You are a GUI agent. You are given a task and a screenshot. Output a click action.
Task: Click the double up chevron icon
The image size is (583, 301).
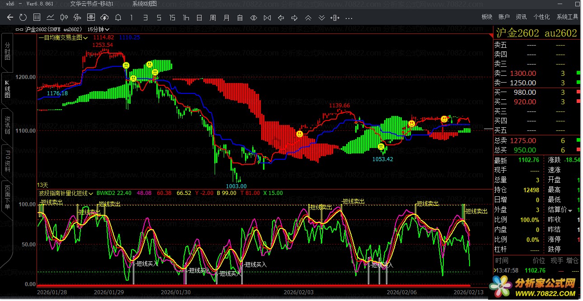(308, 18)
